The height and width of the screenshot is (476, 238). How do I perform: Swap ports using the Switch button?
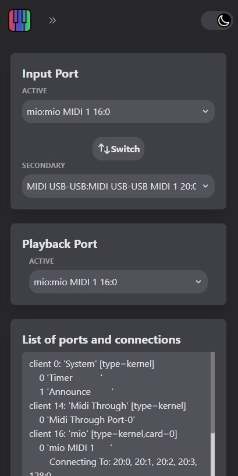[118, 149]
